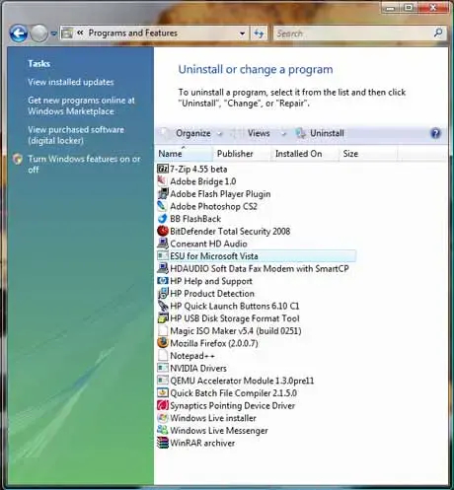Click the Windows Live Messenger icon
The image size is (454, 490).
(x=163, y=431)
